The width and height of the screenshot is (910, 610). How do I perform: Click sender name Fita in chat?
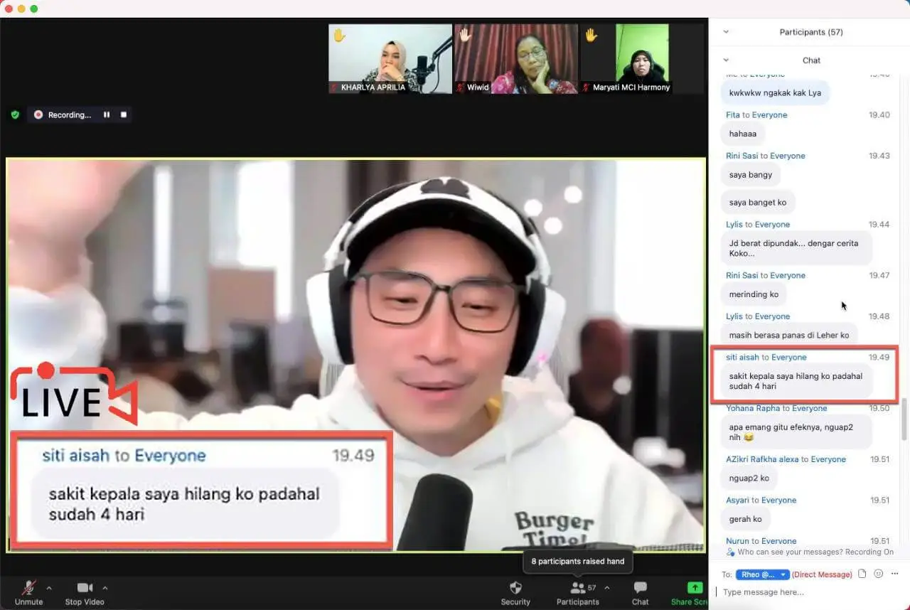[x=733, y=114]
